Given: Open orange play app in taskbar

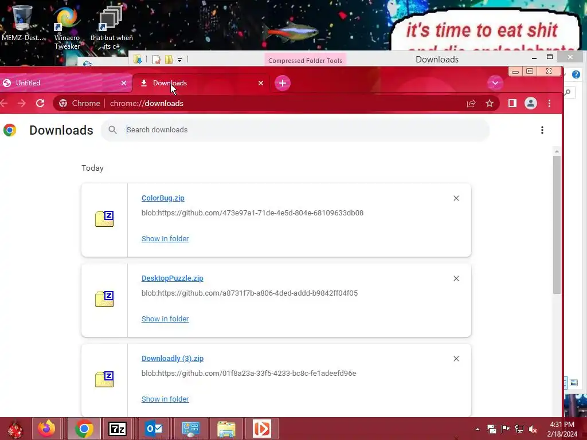Looking at the screenshot, I should tap(261, 429).
